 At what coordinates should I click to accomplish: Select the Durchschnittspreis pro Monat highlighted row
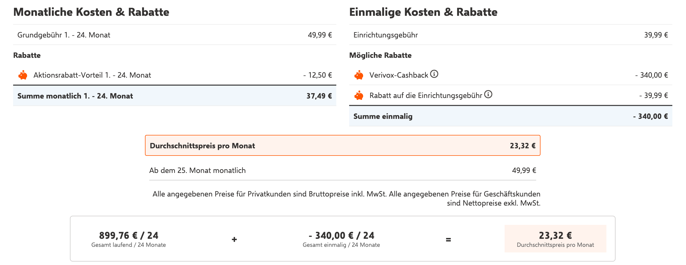(342, 145)
